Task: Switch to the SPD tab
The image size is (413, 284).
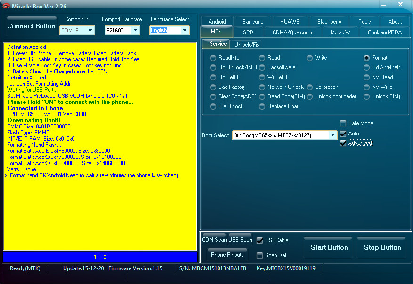Action: coord(248,32)
